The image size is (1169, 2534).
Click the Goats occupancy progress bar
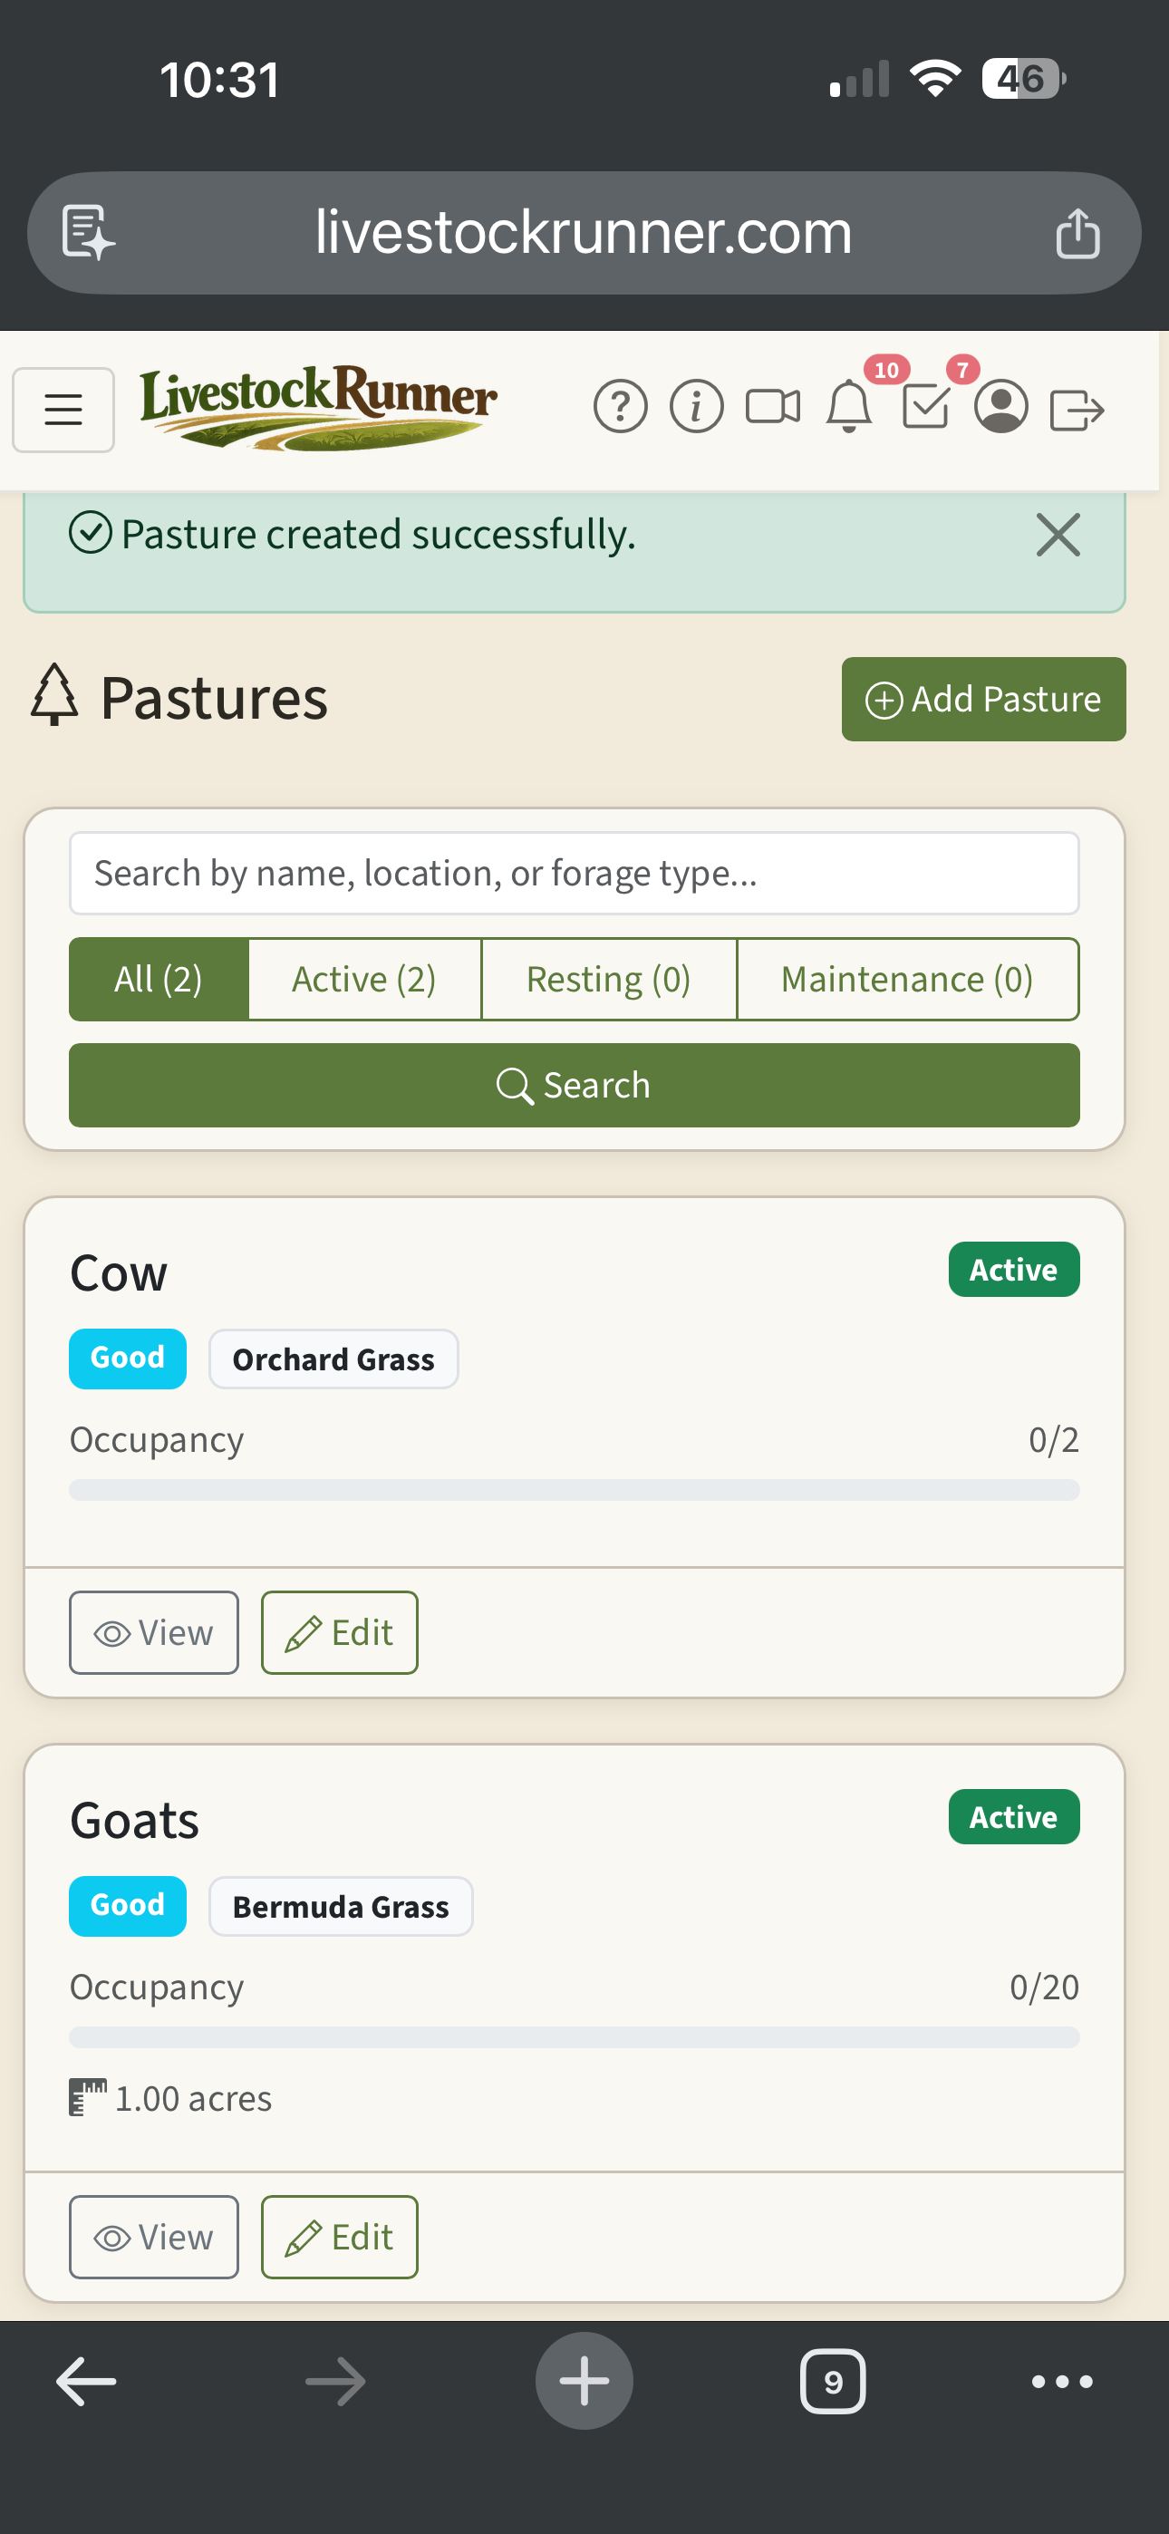[x=574, y=2038]
